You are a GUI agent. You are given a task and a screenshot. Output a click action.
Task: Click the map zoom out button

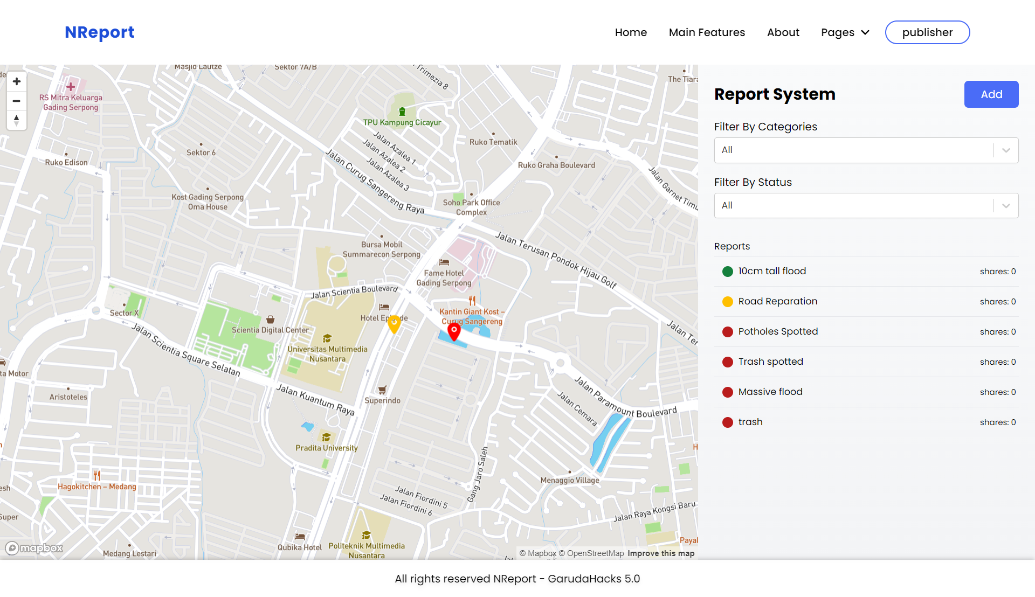[x=17, y=101]
